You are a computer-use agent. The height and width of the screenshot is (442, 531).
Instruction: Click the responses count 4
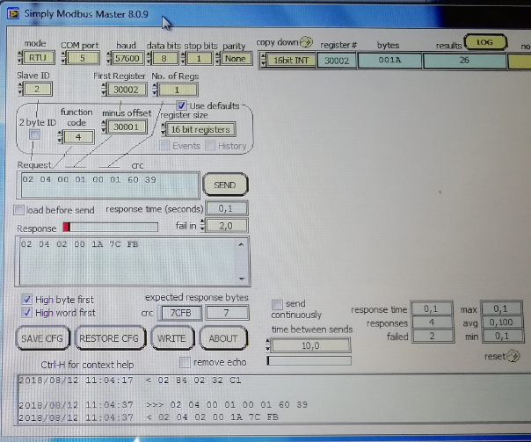click(x=432, y=322)
